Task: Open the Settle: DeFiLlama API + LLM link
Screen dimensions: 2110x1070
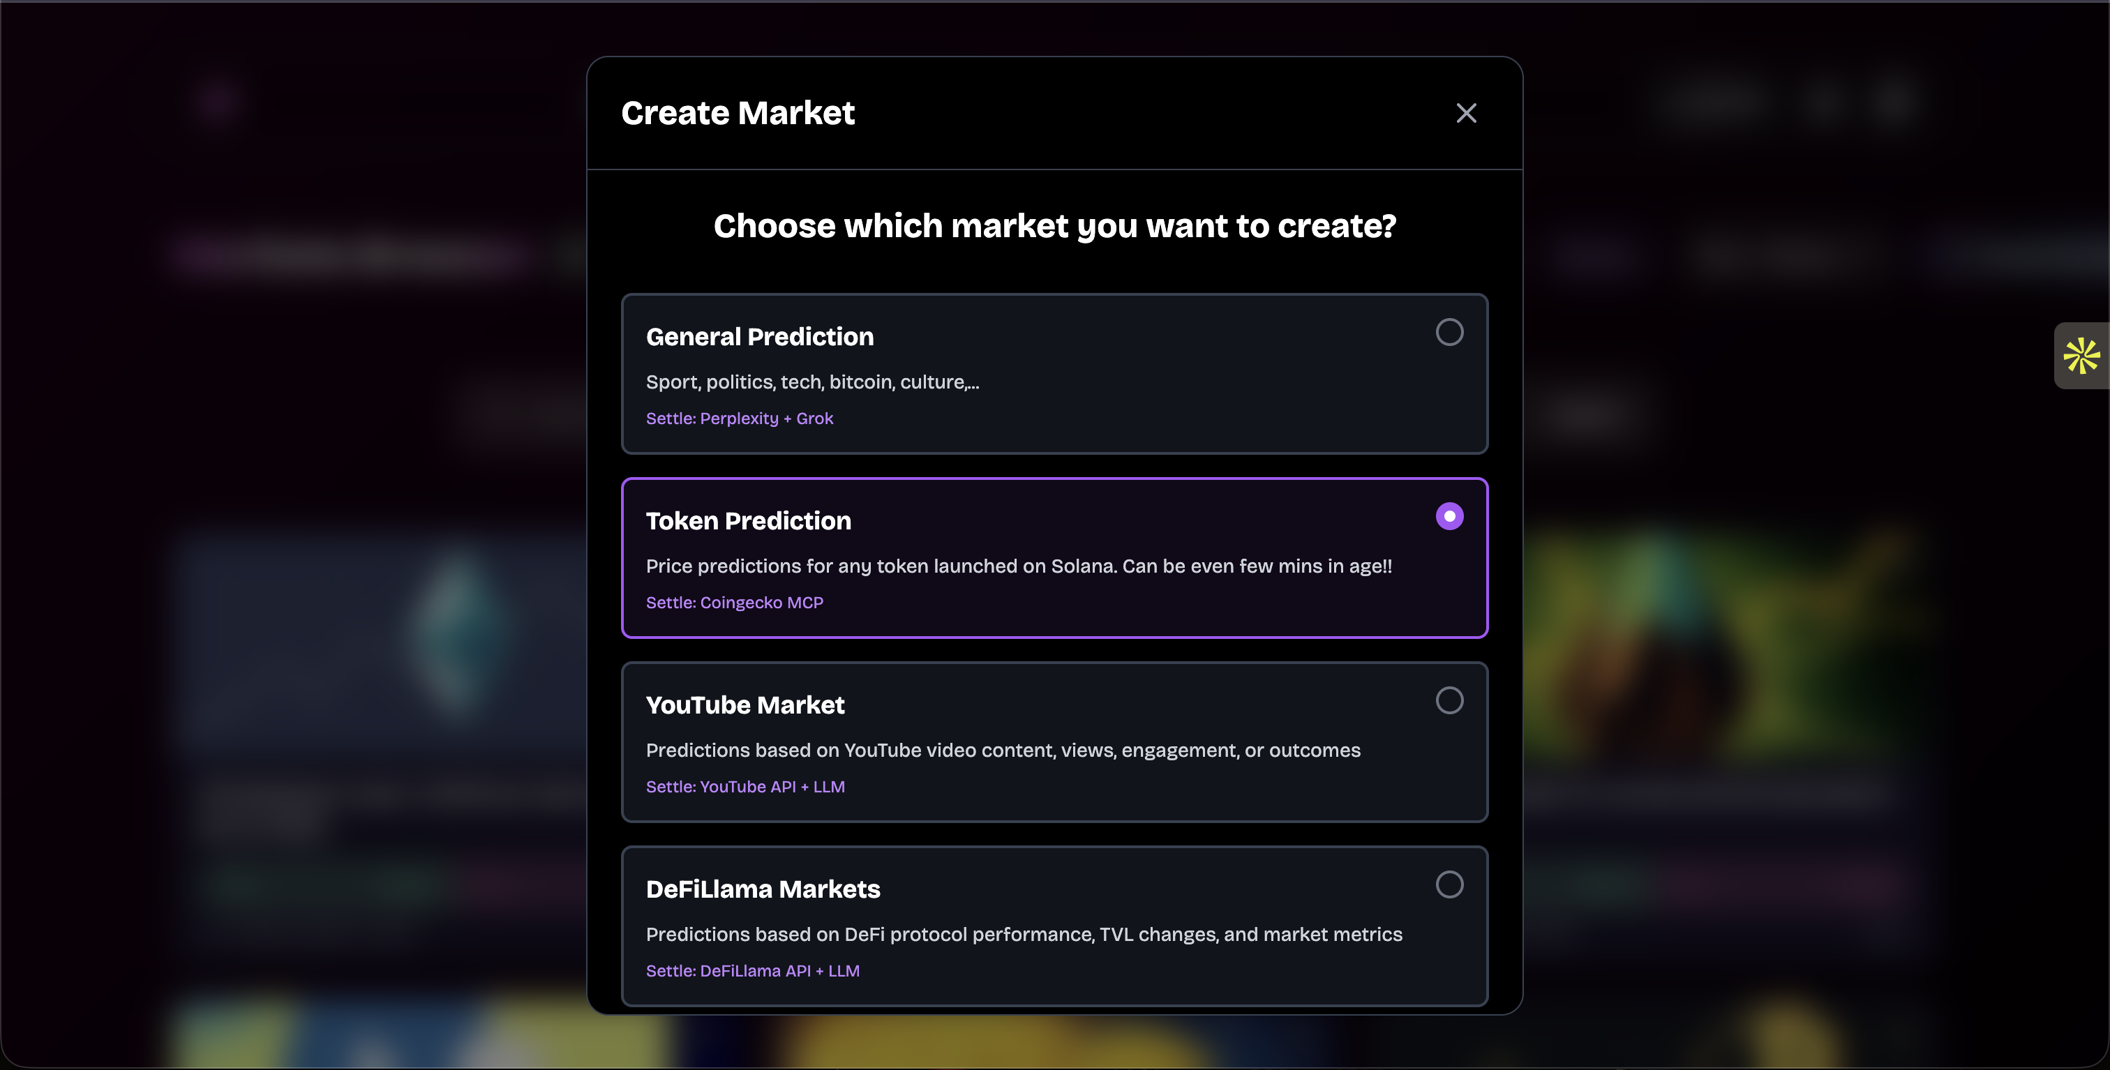Action: (x=752, y=971)
